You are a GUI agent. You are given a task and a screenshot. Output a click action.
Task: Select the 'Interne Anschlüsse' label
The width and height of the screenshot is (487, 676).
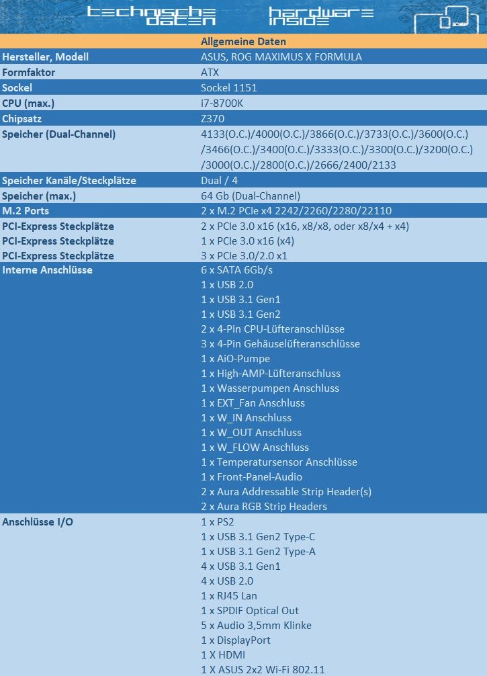pyautogui.click(x=47, y=270)
